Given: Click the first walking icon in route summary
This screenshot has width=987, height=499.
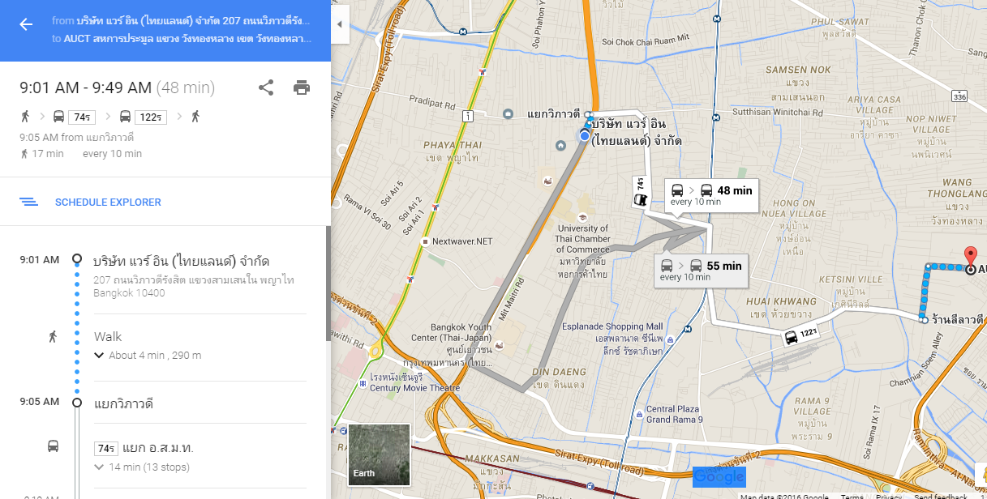Looking at the screenshot, I should click(25, 116).
